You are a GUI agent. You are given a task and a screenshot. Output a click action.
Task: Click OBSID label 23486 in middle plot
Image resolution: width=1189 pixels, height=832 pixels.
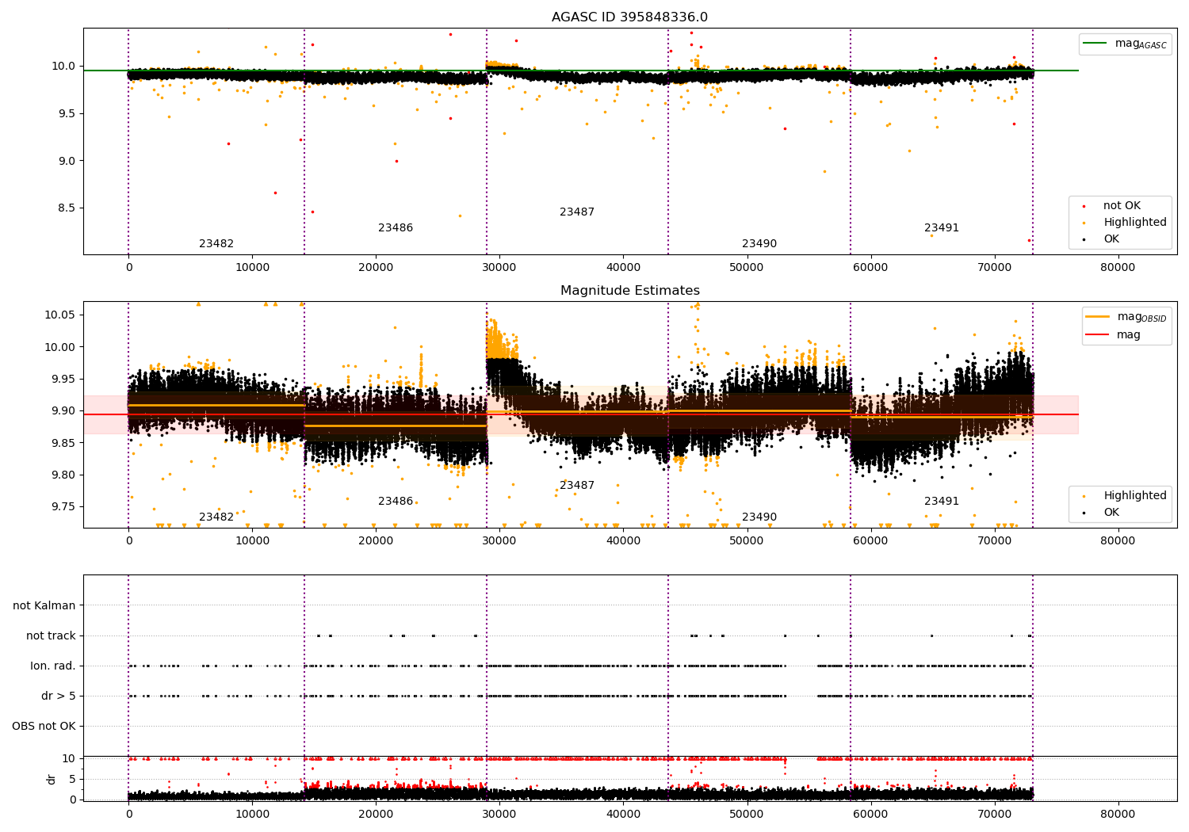click(396, 502)
